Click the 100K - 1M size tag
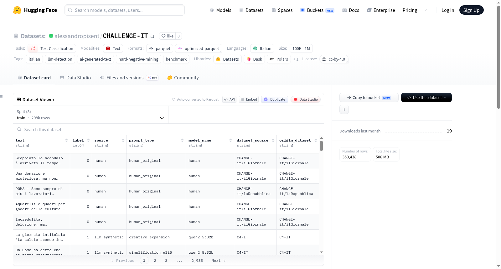 [x=301, y=48]
